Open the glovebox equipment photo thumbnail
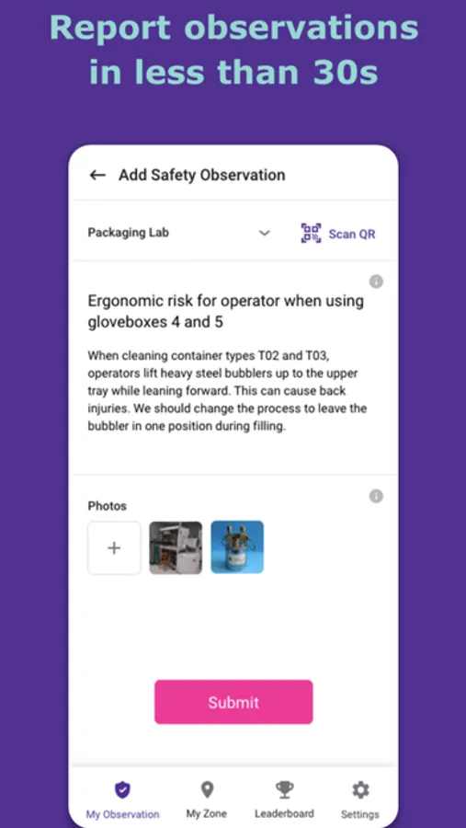Viewport: 466px width, 828px height. pyautogui.click(x=176, y=547)
